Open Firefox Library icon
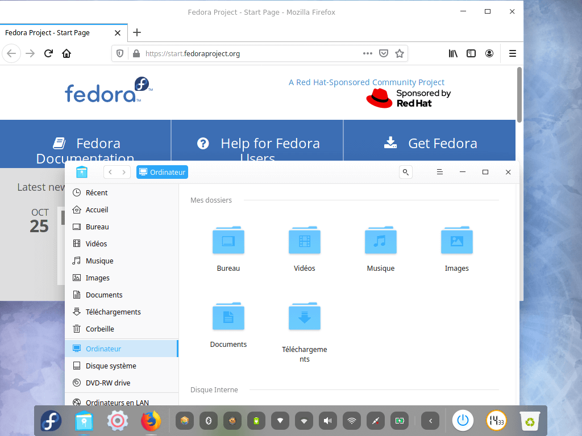The image size is (582, 436). 453,54
